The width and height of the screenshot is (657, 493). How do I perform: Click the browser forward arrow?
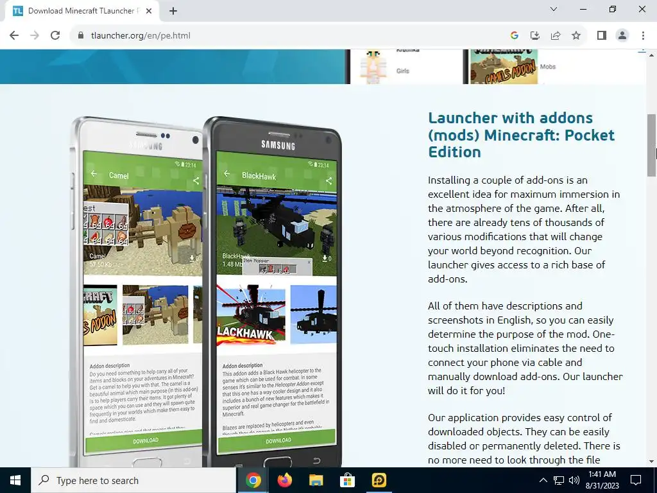35,36
